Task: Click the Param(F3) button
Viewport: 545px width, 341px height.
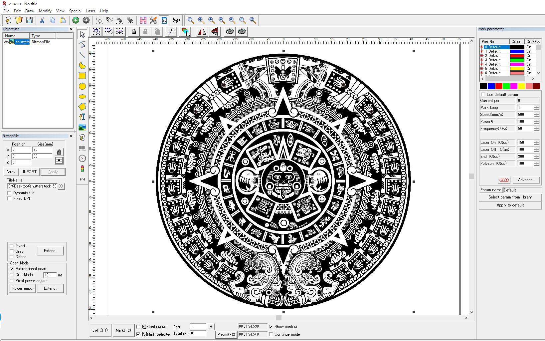Action: pos(226,334)
